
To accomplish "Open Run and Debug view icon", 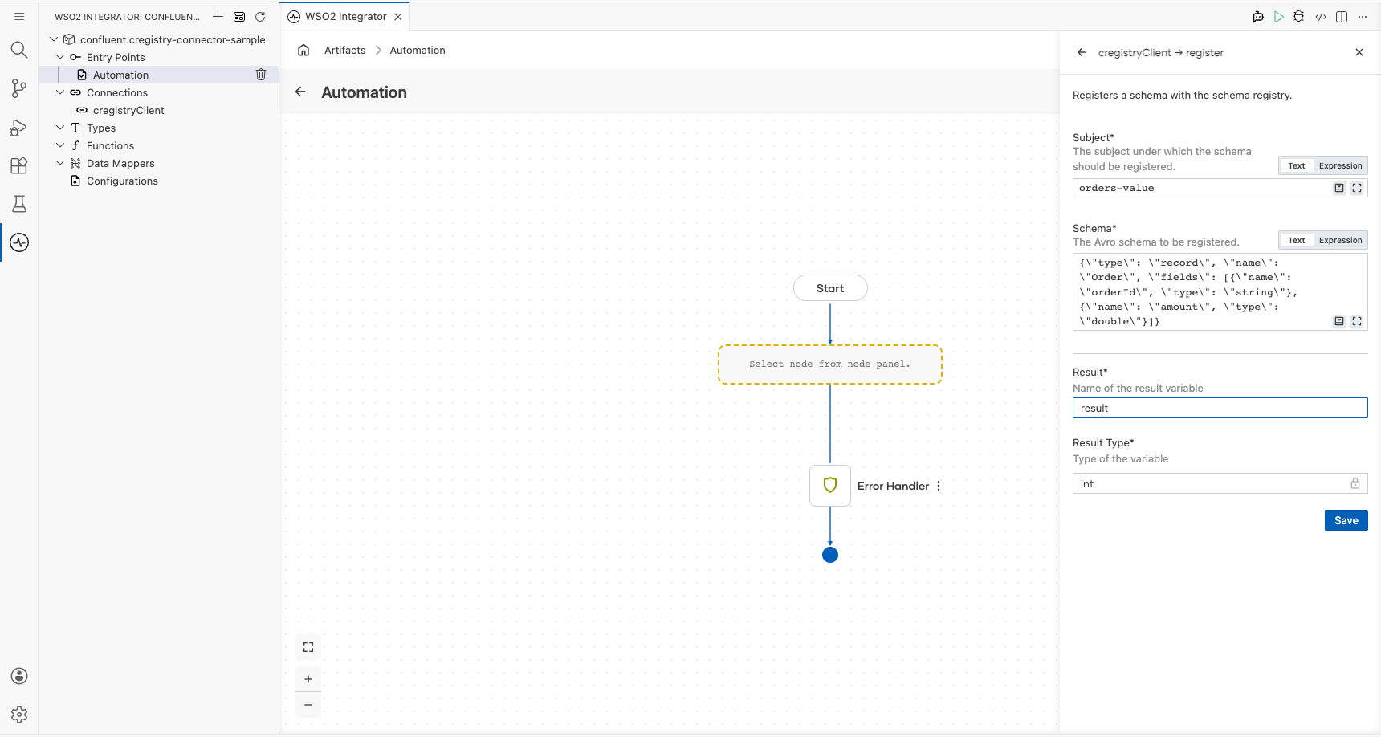I will [x=19, y=128].
